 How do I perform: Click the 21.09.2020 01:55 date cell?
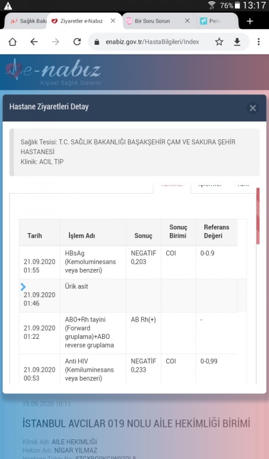coord(39,266)
